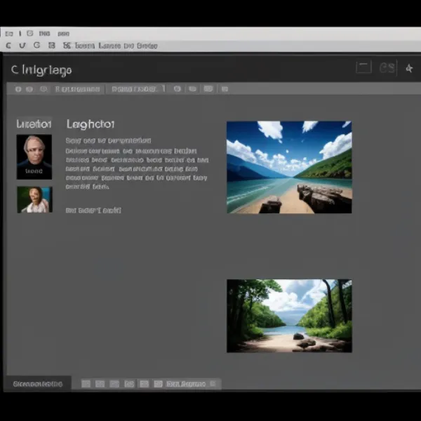Toggle the second round icon in the gray toolbar
Viewport: 421px width, 421px height.
click(x=30, y=89)
